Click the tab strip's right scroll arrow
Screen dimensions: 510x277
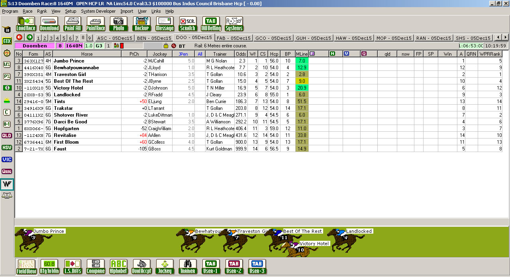[505, 37]
